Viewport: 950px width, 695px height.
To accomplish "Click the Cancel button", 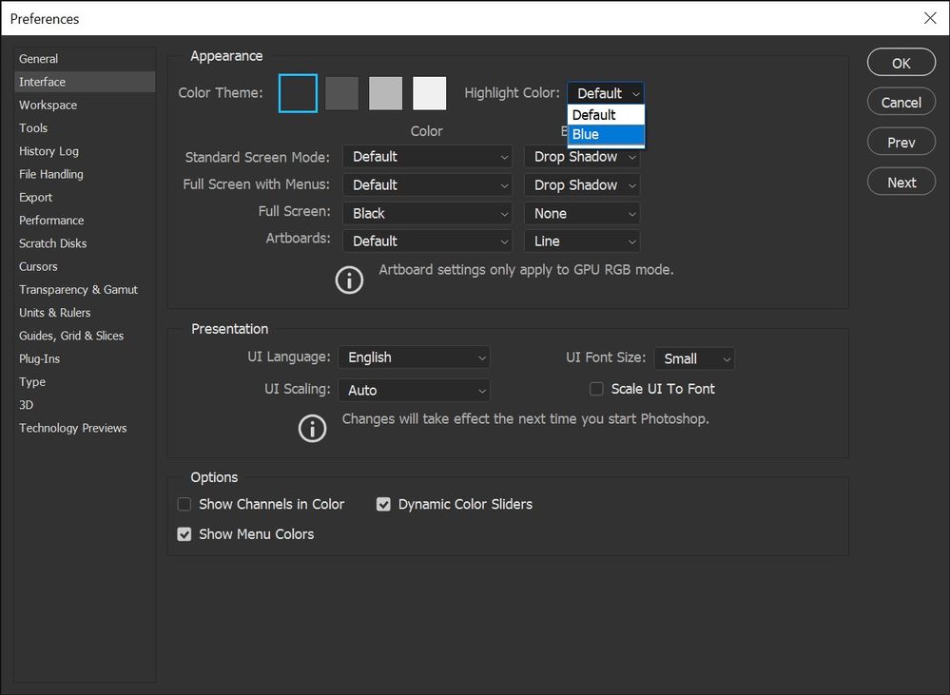I will [x=902, y=103].
